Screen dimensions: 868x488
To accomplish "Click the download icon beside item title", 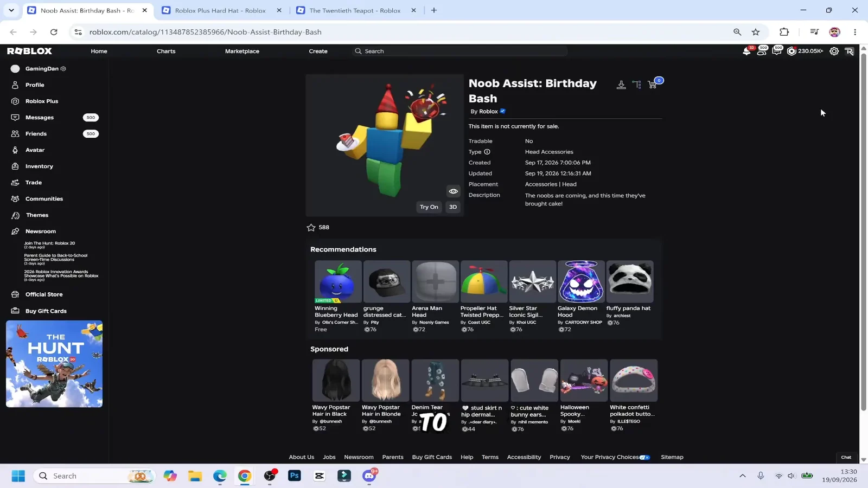I will tap(621, 85).
